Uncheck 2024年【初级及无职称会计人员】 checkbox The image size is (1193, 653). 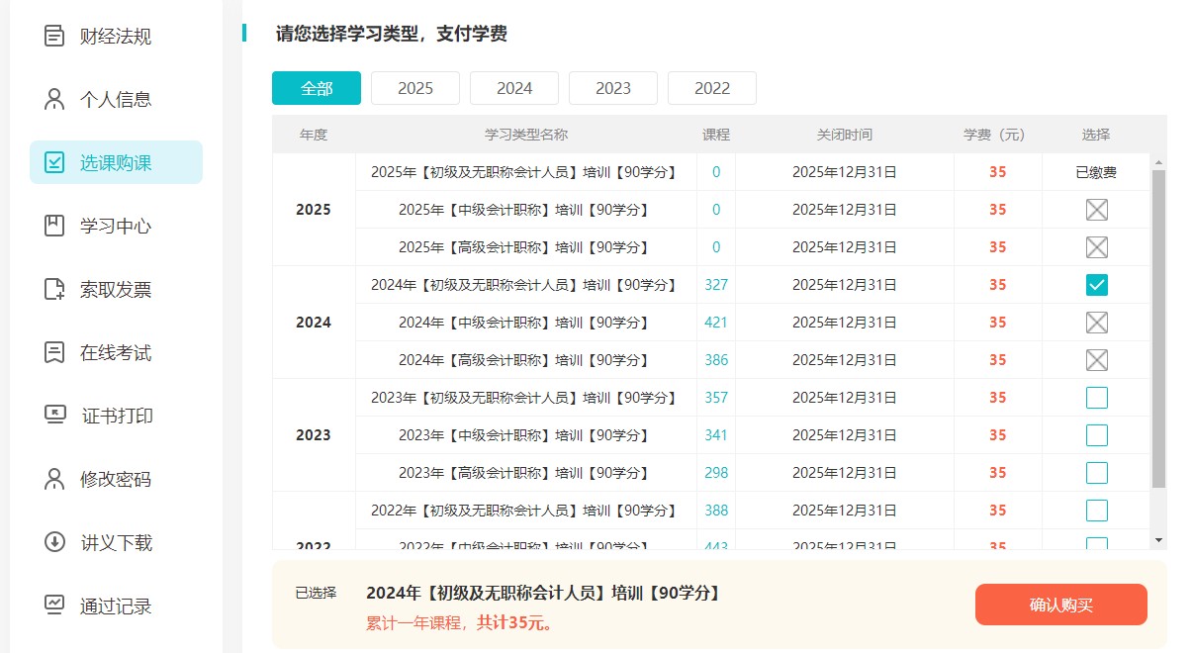pyautogui.click(x=1096, y=285)
